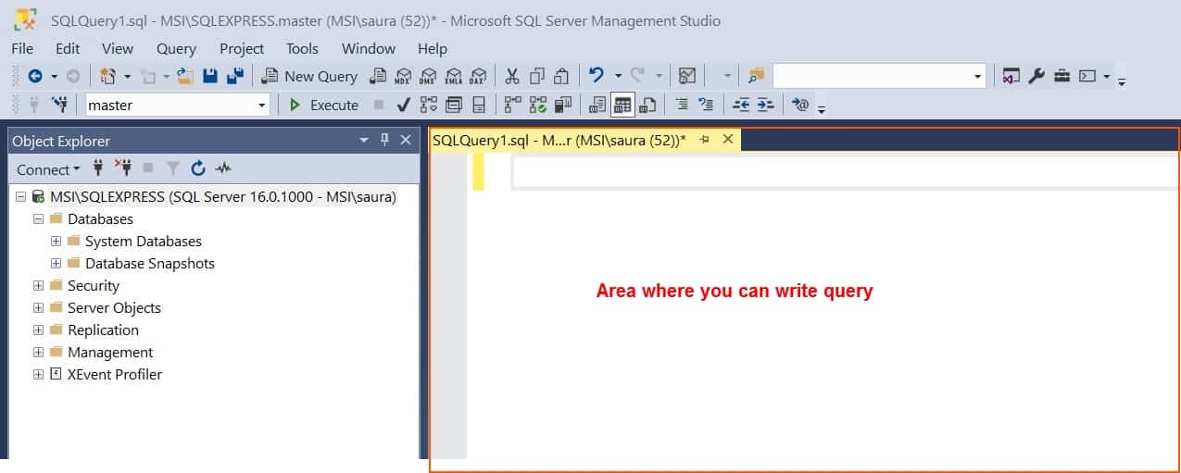Open the Edit menu
Screen dimensions: 1181x473
[x=68, y=48]
